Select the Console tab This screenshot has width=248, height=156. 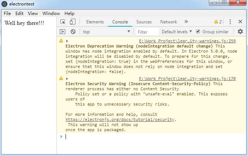(120, 22)
